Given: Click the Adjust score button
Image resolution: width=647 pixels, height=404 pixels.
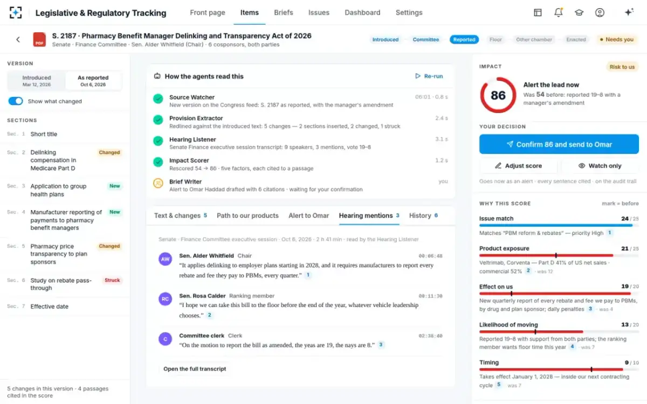Looking at the screenshot, I should [518, 166].
